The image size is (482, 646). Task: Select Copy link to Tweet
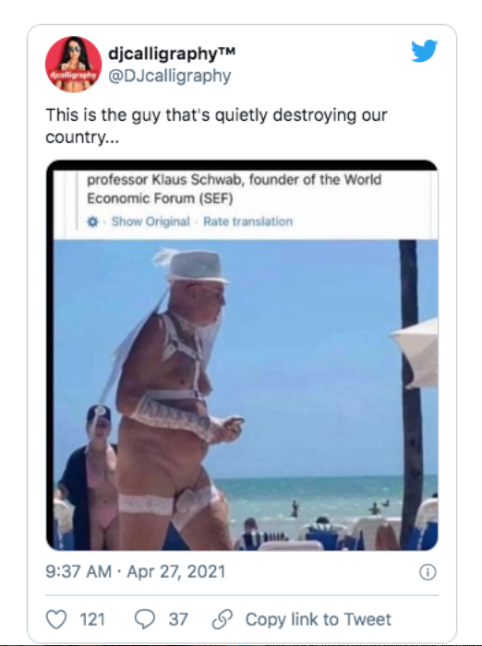pyautogui.click(x=319, y=619)
